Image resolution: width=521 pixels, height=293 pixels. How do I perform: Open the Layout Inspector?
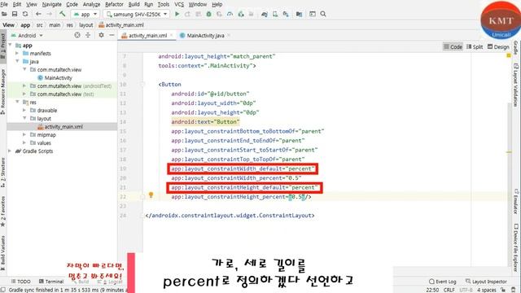[486, 282]
